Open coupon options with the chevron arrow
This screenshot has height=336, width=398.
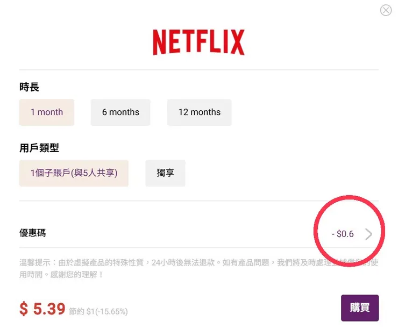click(x=368, y=234)
